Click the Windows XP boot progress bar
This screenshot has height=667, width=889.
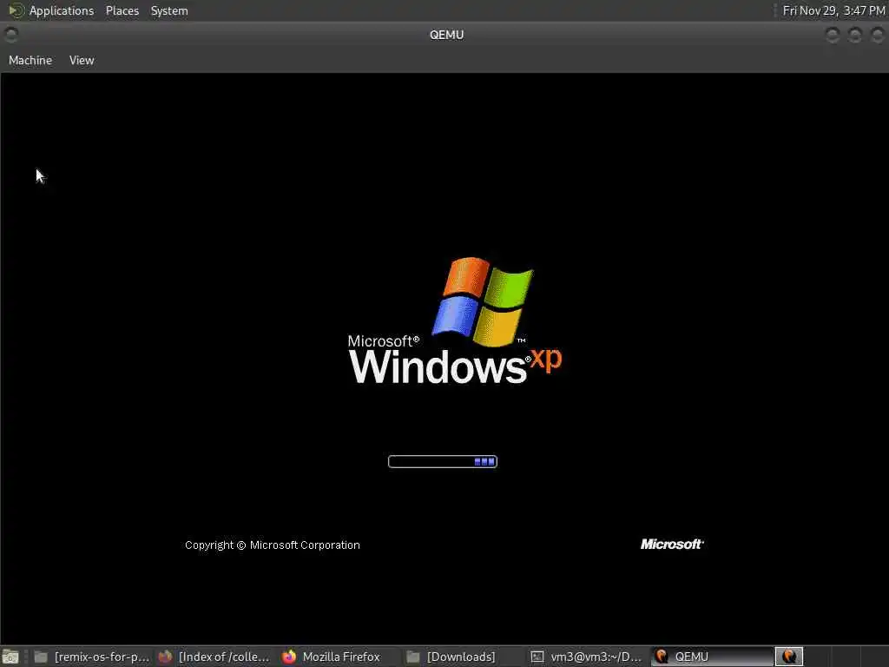(442, 462)
